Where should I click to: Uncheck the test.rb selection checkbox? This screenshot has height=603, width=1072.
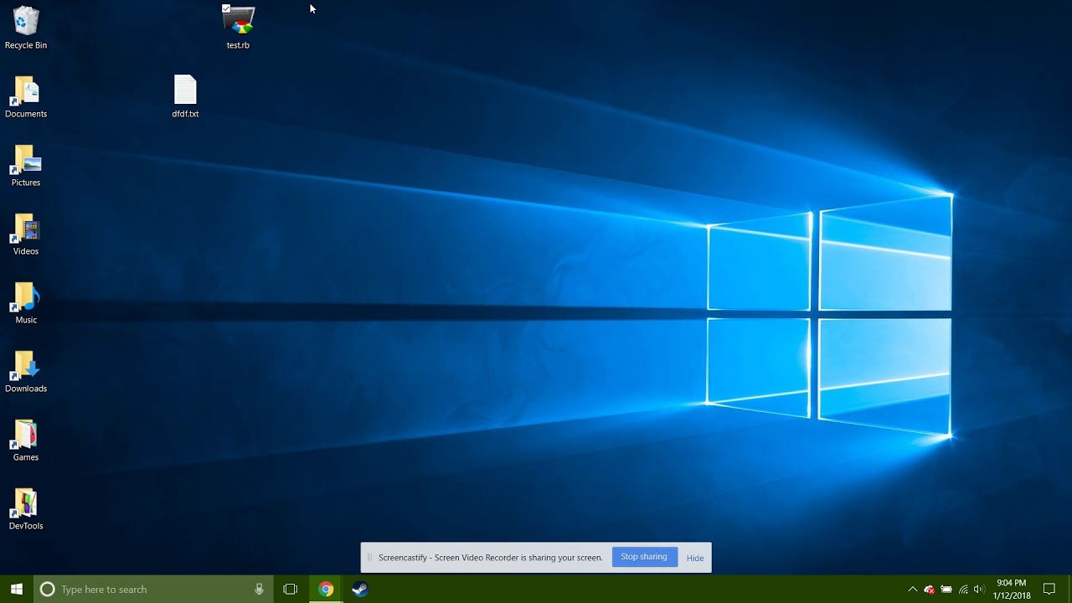(226, 8)
